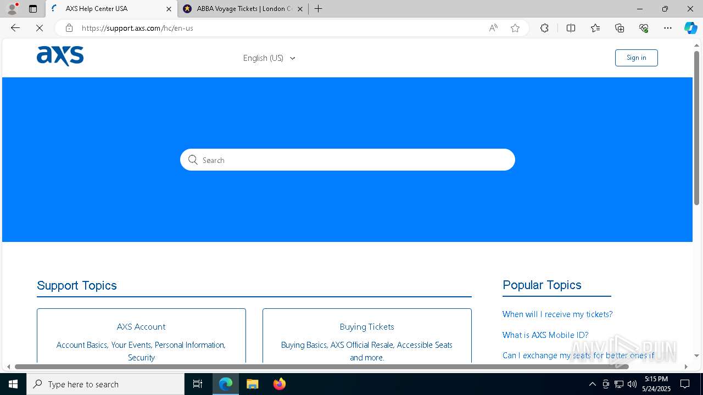Open the Extensions puzzle icon

pyautogui.click(x=544, y=28)
